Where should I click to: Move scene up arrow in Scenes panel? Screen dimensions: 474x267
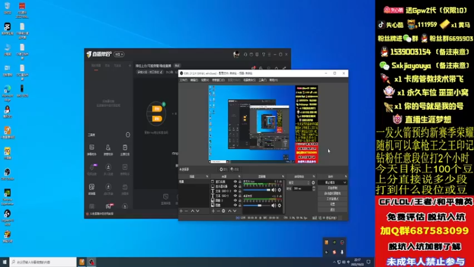[x=192, y=211]
